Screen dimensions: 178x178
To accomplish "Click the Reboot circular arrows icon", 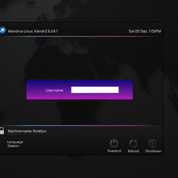I will point(133,144).
